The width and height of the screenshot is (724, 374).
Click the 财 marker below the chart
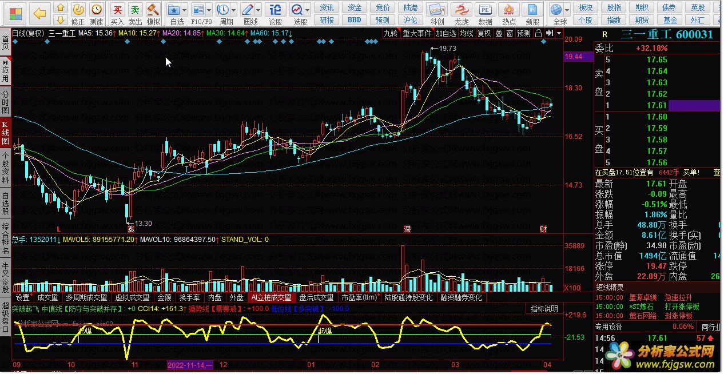coord(544,229)
